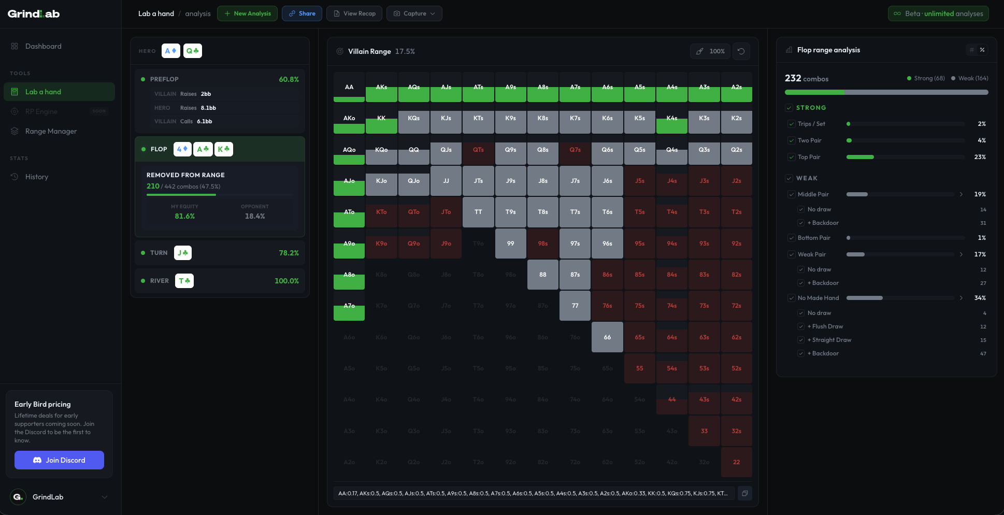
Task: Click View Recap
Action: (354, 13)
